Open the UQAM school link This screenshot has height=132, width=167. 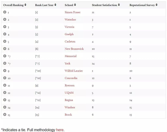click(69, 93)
